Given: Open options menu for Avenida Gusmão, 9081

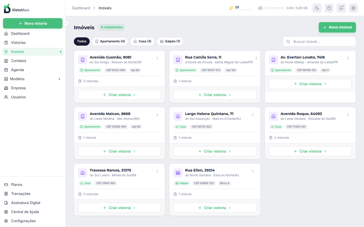Looking at the screenshot, I should point(157,58).
